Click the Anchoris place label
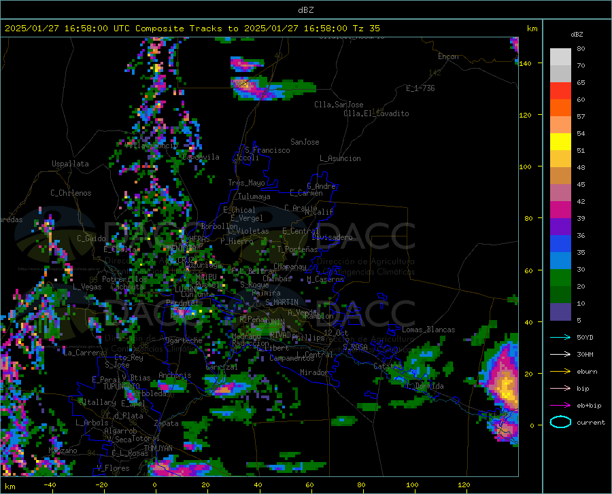Image resolution: width=612 pixels, height=494 pixels. [175, 375]
